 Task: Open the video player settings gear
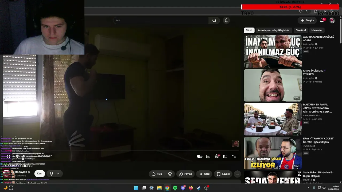[217, 156]
